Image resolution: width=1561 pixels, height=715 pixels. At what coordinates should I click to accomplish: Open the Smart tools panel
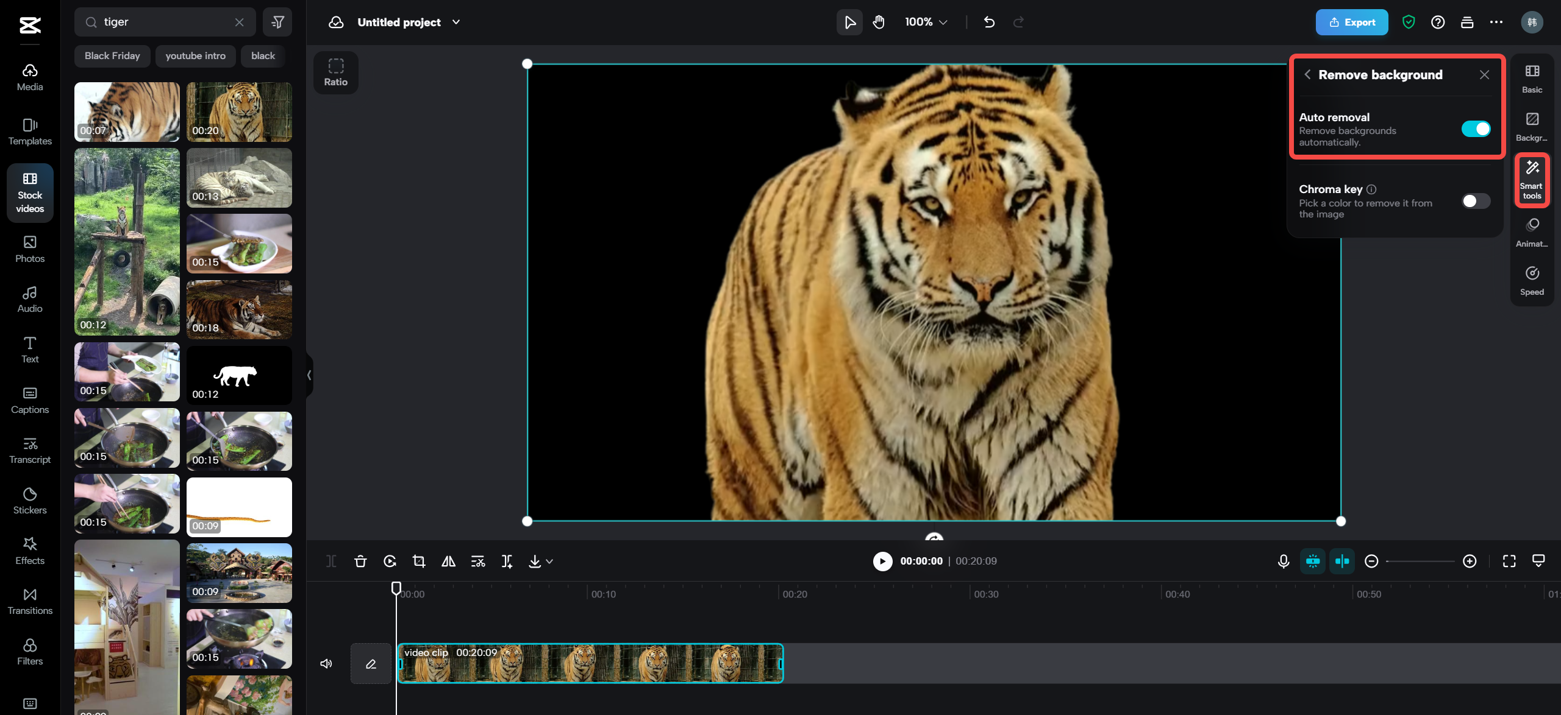(x=1531, y=180)
